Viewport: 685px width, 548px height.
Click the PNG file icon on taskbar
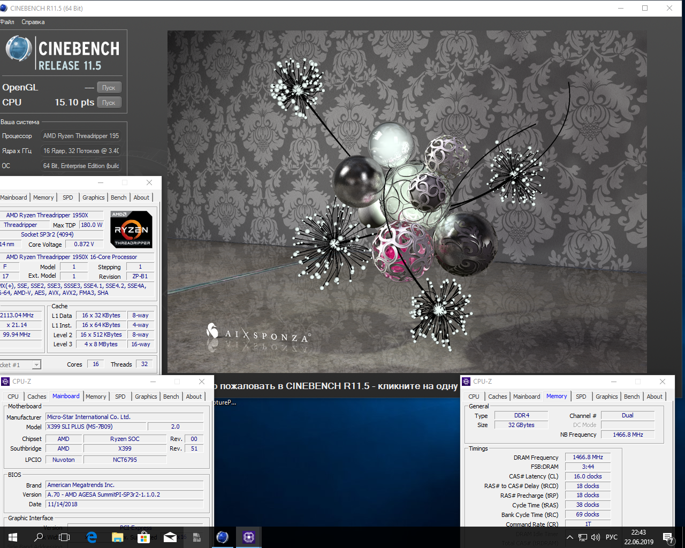[x=196, y=537]
